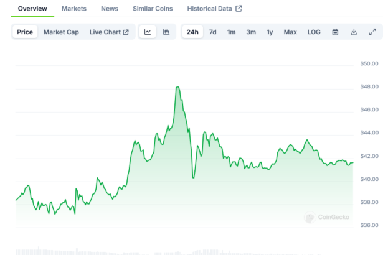
Task: Expand chart to fullscreen
Action: (372, 32)
